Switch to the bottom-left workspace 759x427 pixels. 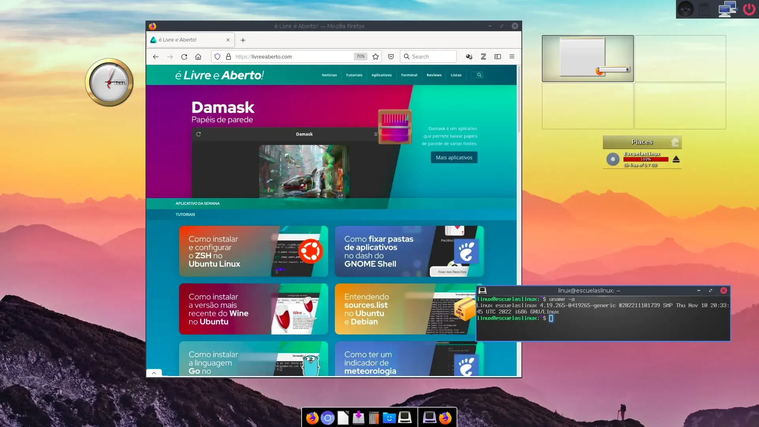coord(588,106)
